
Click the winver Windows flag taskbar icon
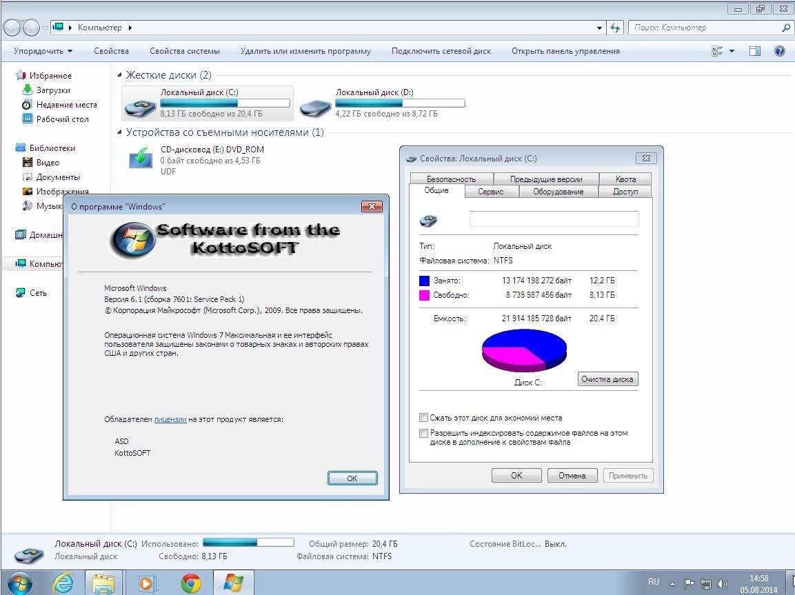point(233,583)
